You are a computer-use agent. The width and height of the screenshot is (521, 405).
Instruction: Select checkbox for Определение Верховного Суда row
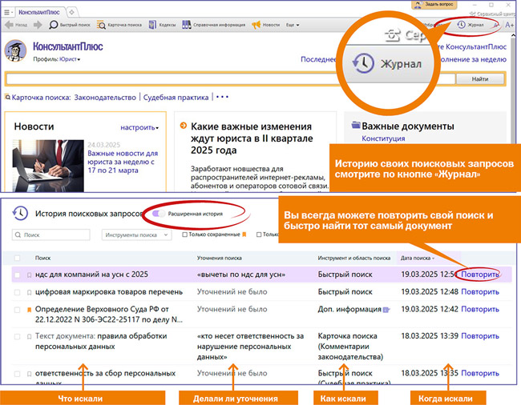(18, 310)
